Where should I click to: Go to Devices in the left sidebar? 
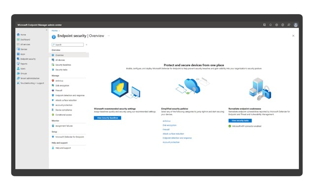tap(22, 49)
